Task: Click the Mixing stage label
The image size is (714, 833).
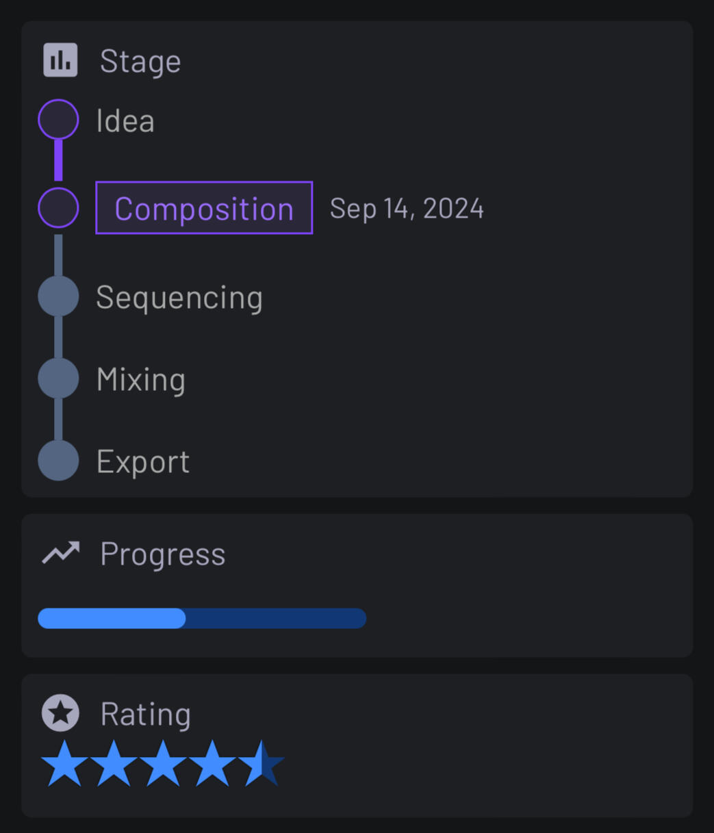Action: 141,379
